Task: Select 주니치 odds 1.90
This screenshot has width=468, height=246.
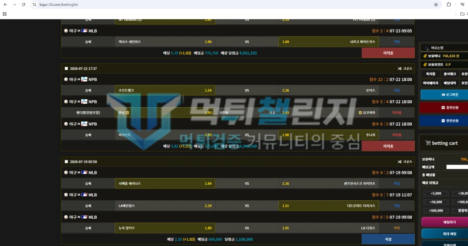Action: 329,135
